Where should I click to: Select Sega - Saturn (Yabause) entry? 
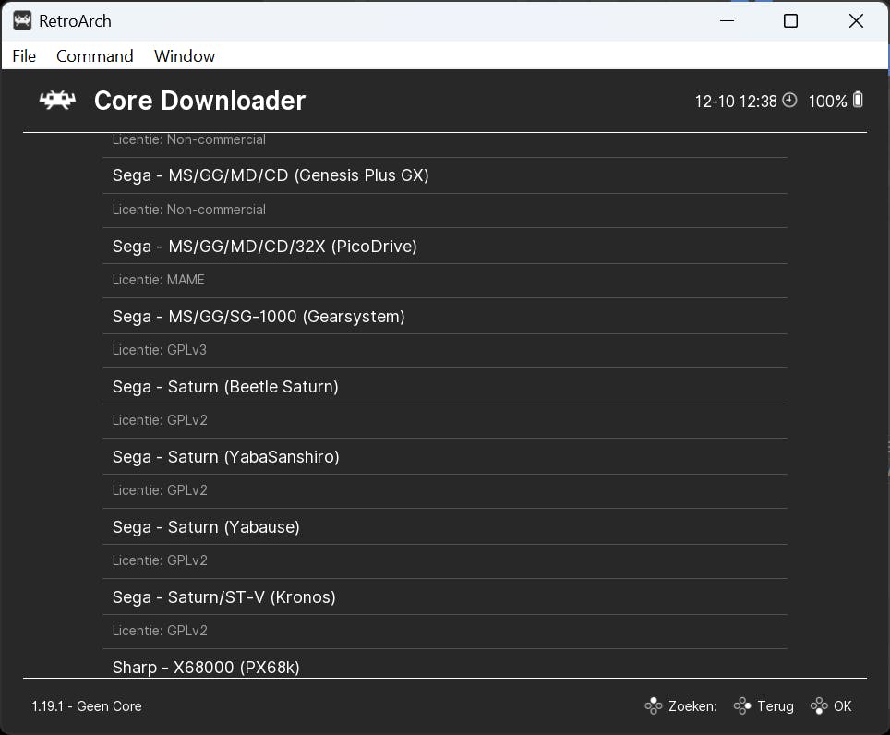coord(206,527)
